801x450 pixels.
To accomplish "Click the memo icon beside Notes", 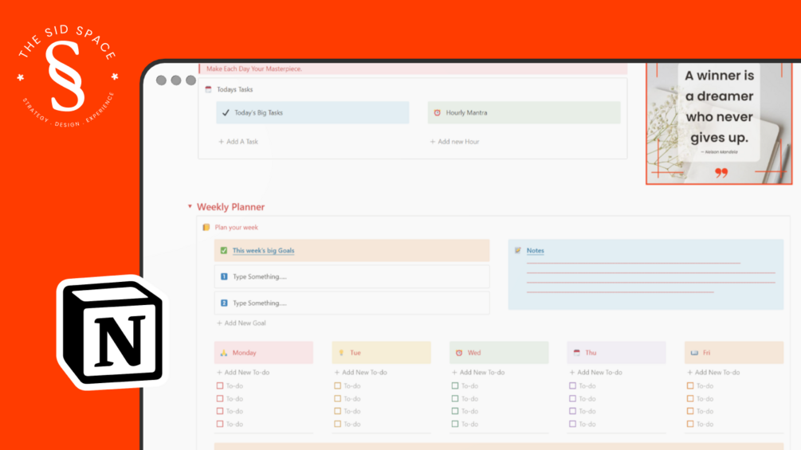I will click(518, 251).
